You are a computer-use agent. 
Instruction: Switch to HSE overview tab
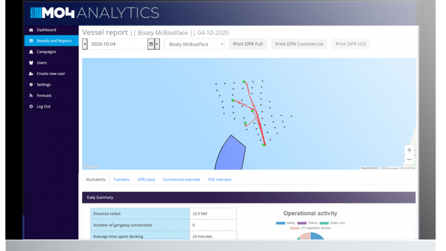(220, 180)
